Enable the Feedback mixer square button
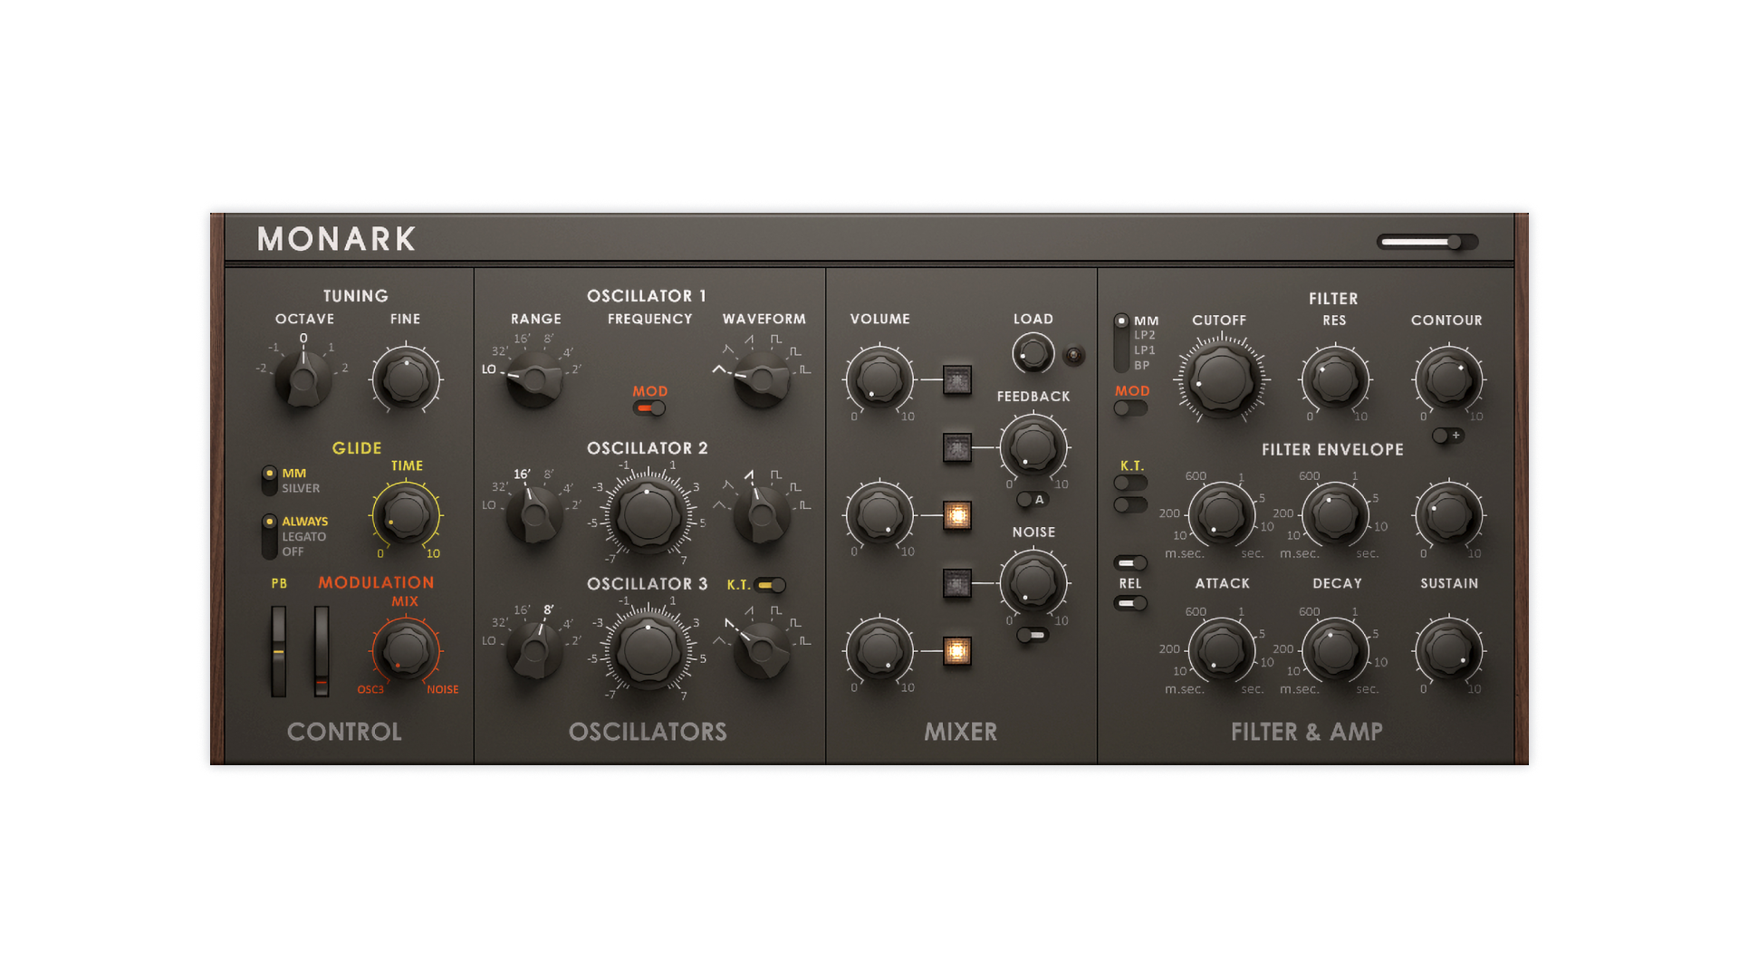 (x=956, y=447)
